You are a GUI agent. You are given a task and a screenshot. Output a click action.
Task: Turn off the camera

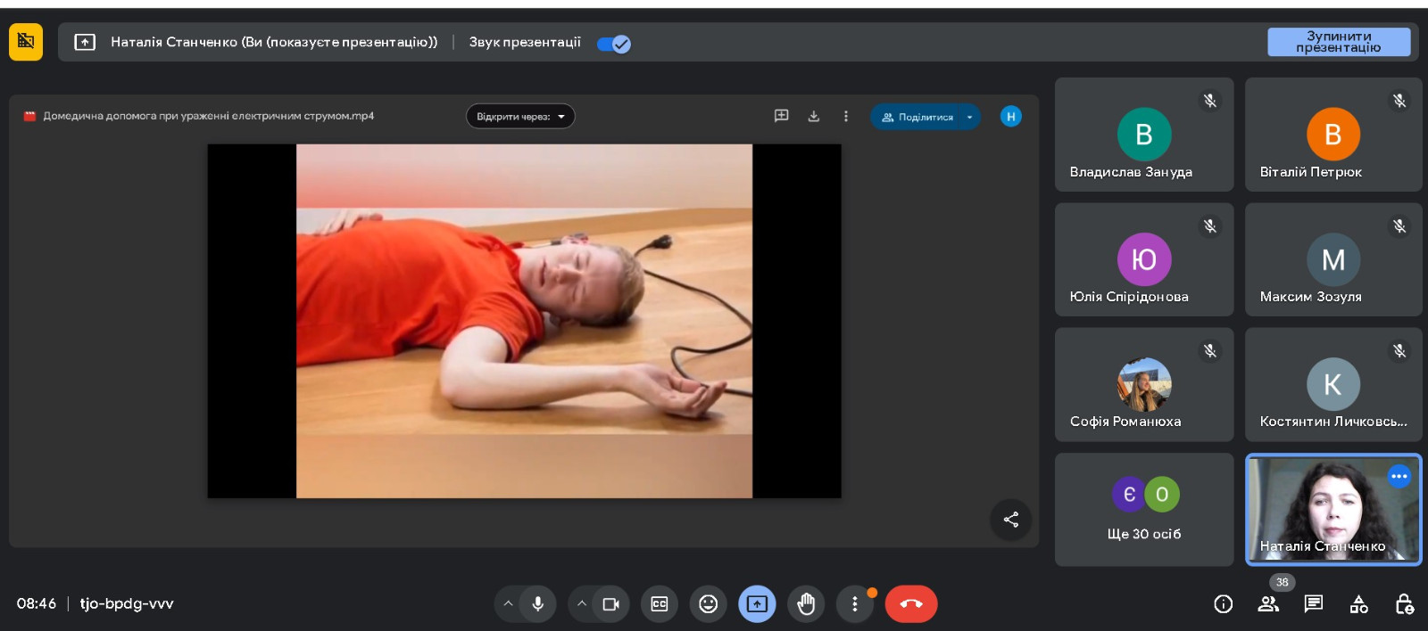click(x=611, y=604)
